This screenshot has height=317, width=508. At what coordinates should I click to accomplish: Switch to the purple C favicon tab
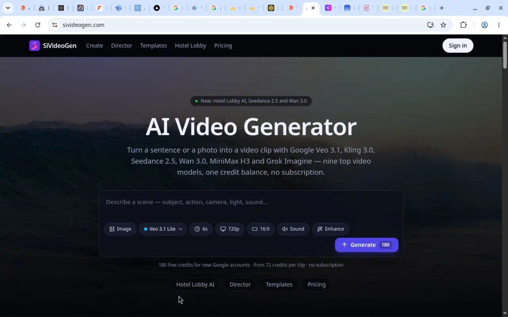point(328,8)
